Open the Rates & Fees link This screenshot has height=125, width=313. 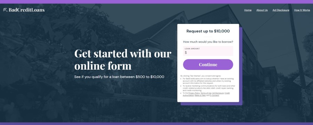[x=200, y=95]
